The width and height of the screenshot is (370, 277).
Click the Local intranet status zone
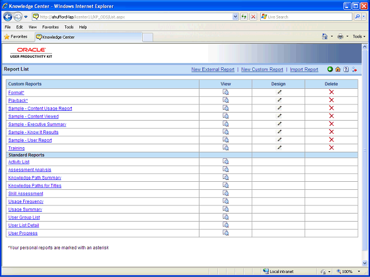coord(279,271)
